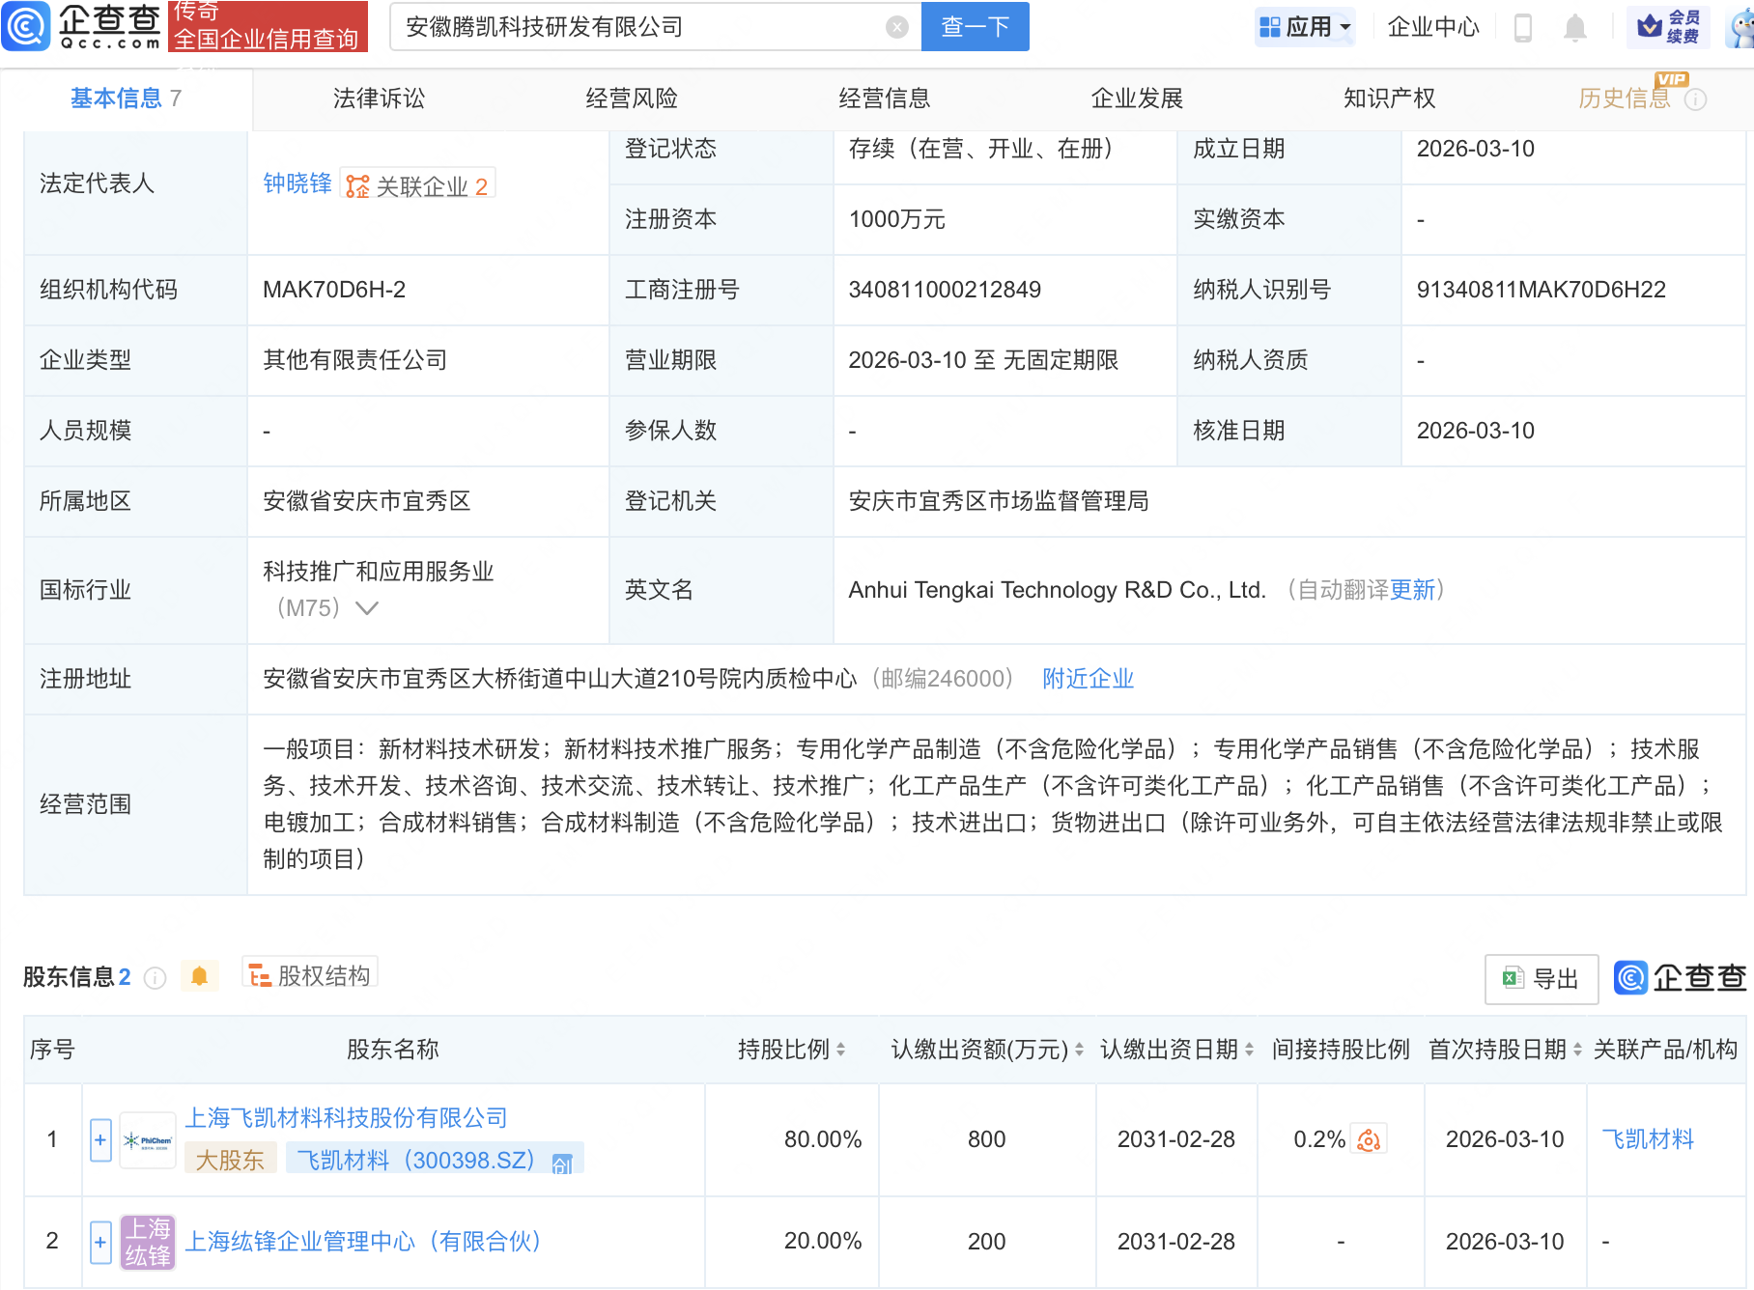Click the 企查查 logo at top left
Screen dimensions: 1754x1290
tap(82, 27)
